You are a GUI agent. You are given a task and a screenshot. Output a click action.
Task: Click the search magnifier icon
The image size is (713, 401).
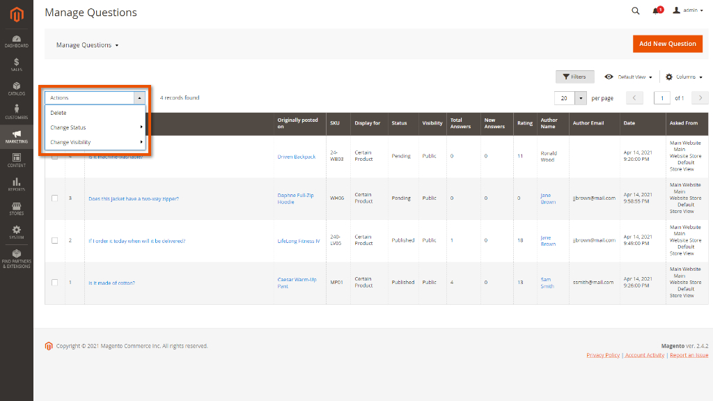click(635, 11)
